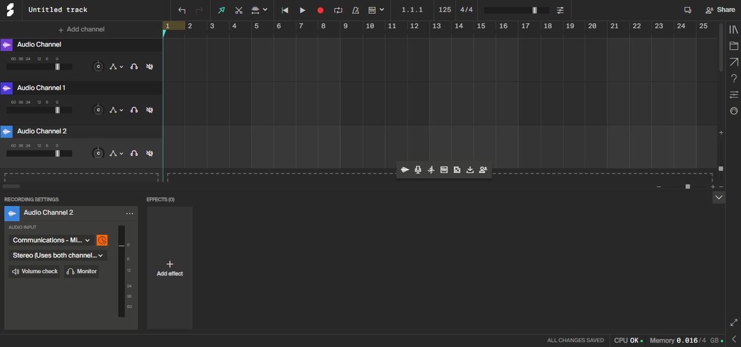
Task: Toggle the metronome
Action: 355,10
